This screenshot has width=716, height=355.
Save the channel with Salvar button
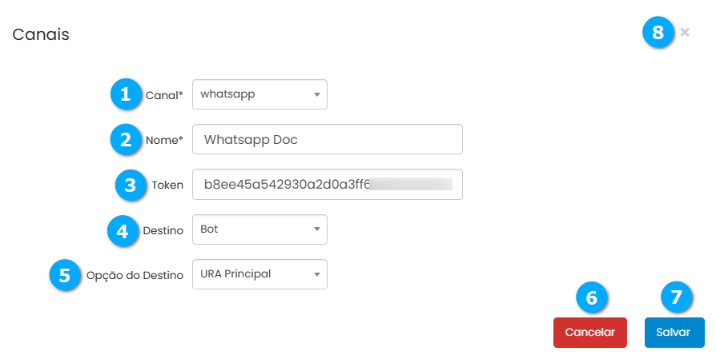pos(673,333)
